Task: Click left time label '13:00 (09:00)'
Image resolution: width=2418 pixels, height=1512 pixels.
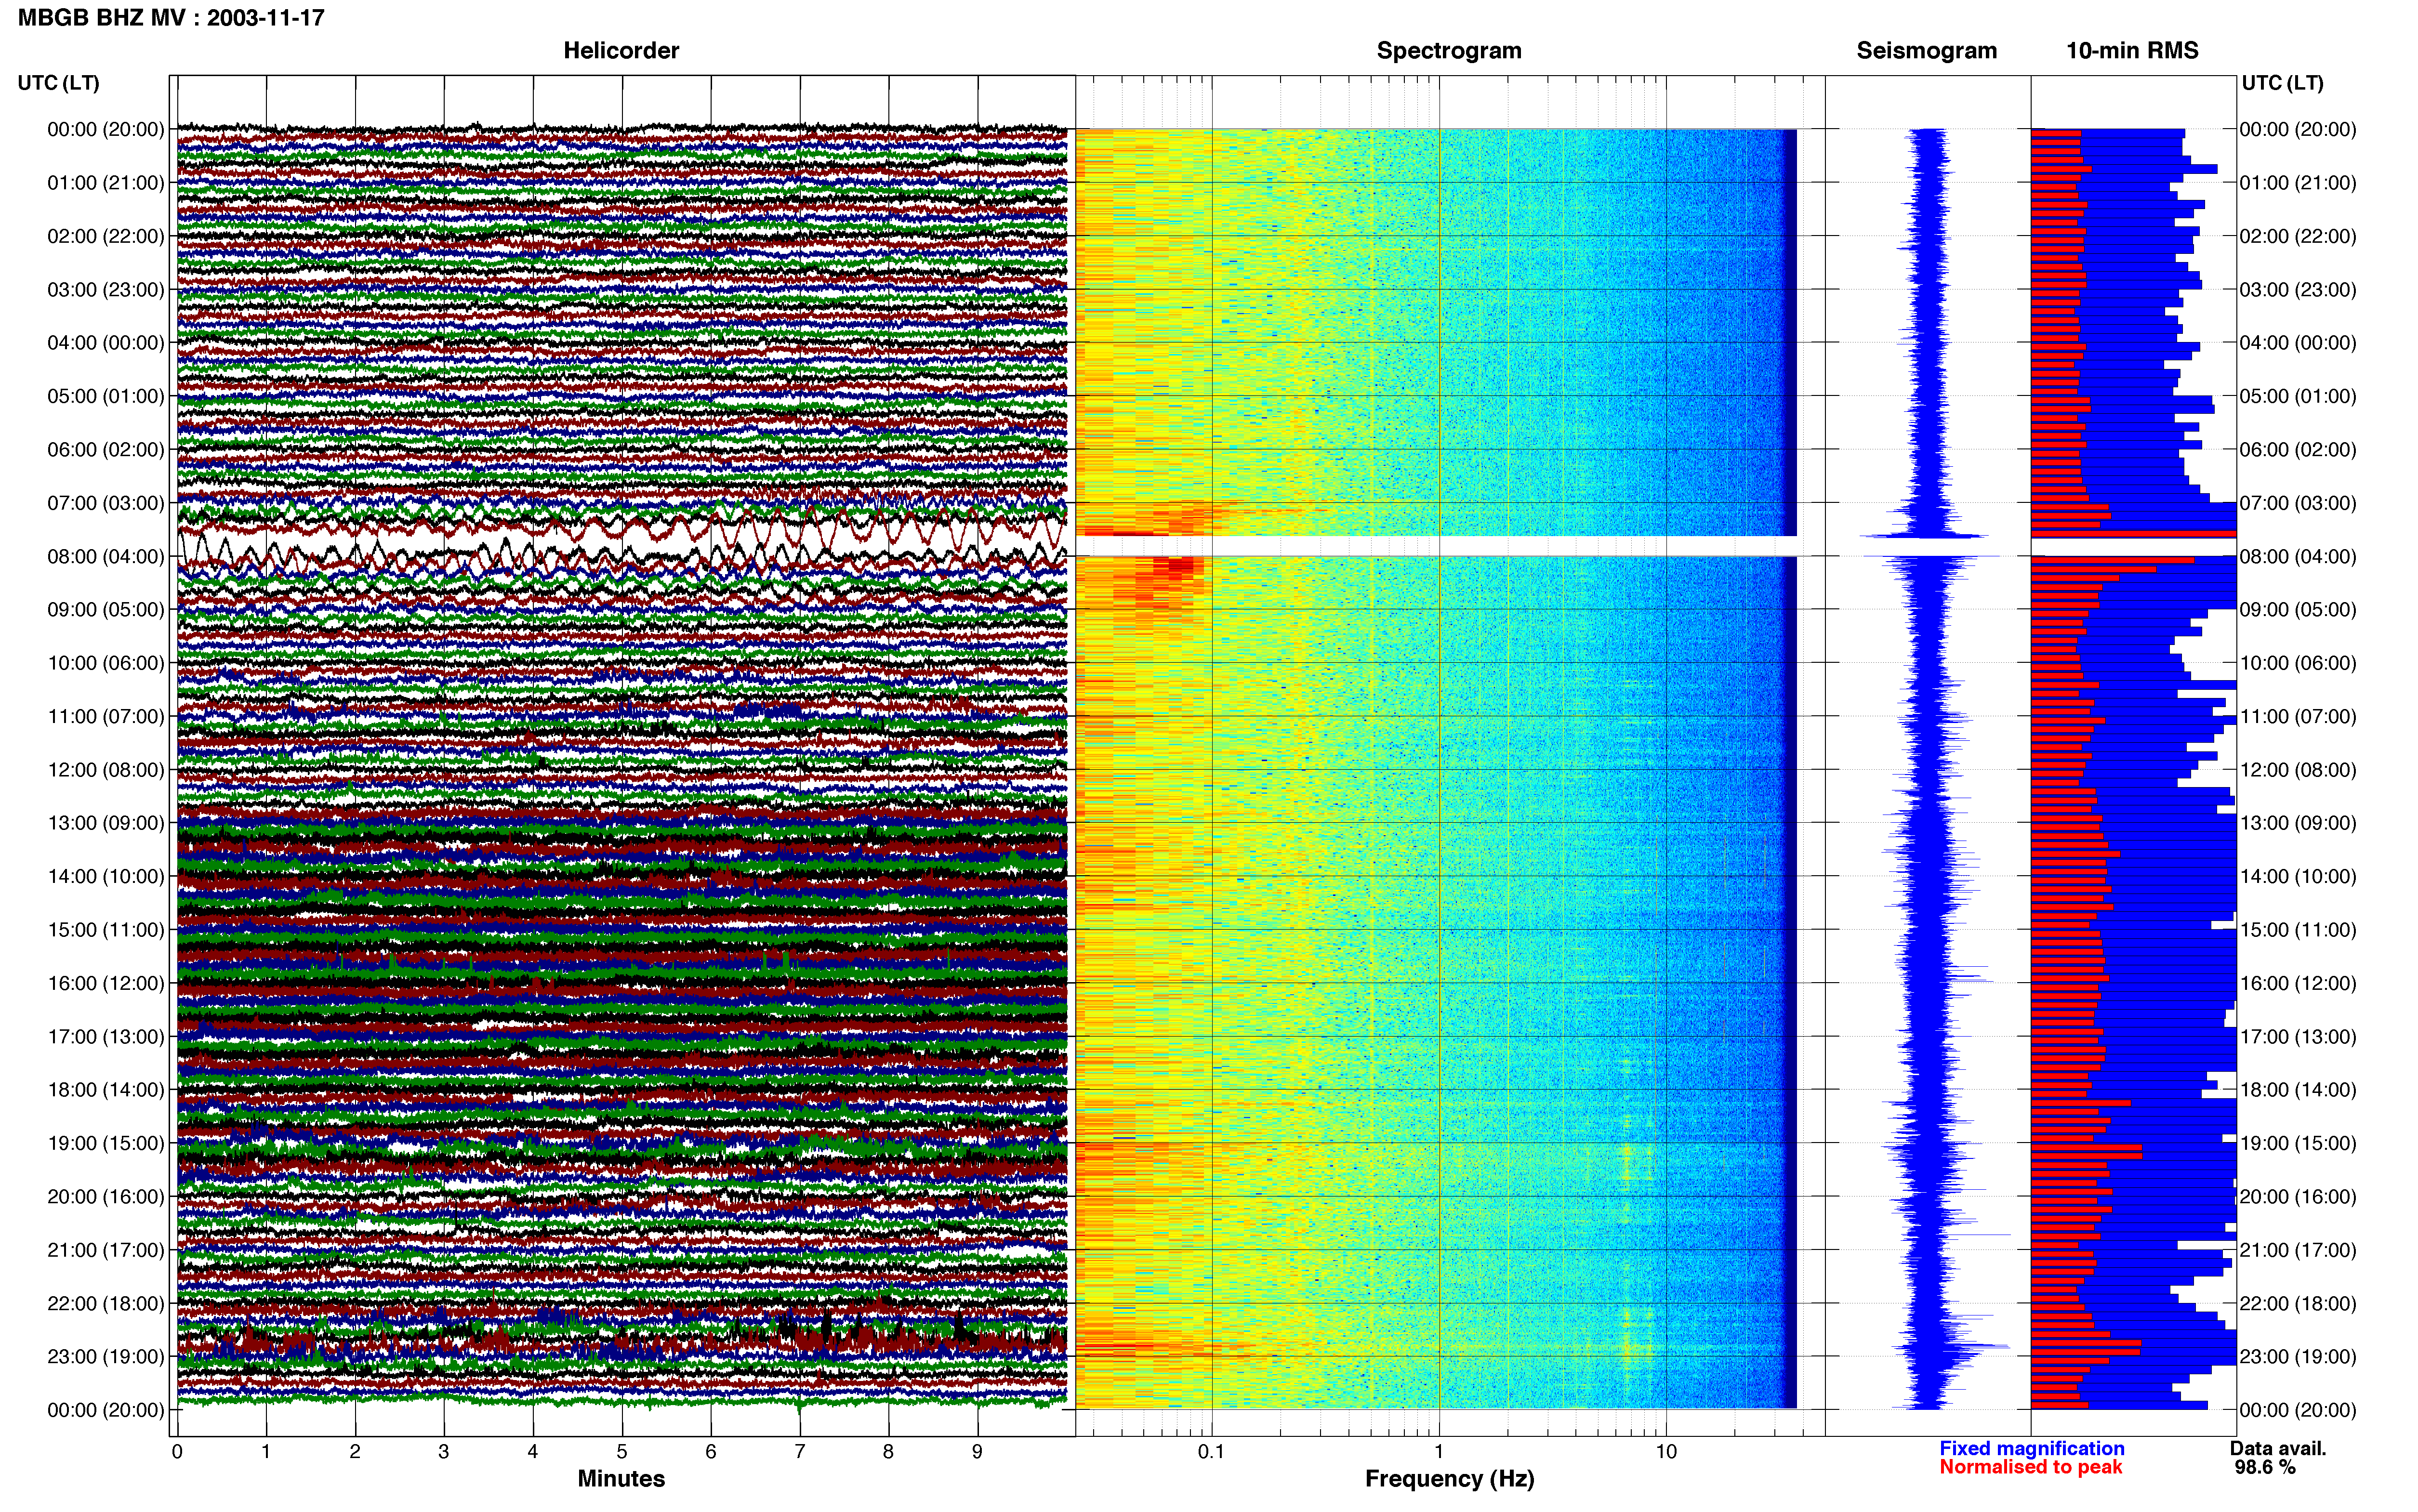Action: coord(106,822)
